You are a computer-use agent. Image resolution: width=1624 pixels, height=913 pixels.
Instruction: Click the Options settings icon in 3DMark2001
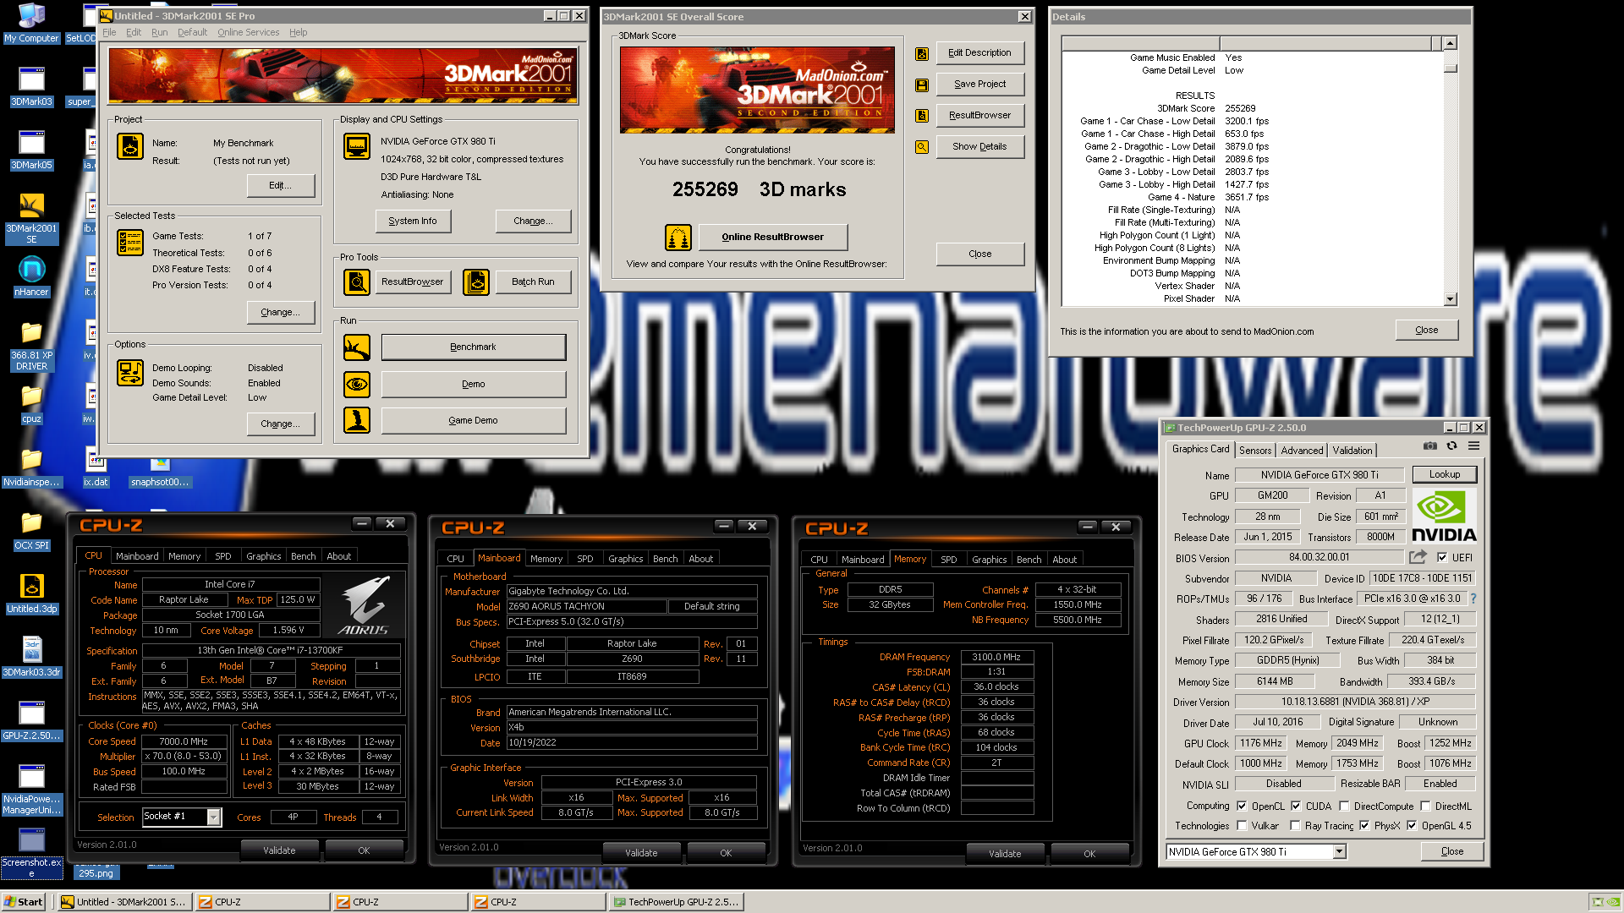click(x=130, y=373)
